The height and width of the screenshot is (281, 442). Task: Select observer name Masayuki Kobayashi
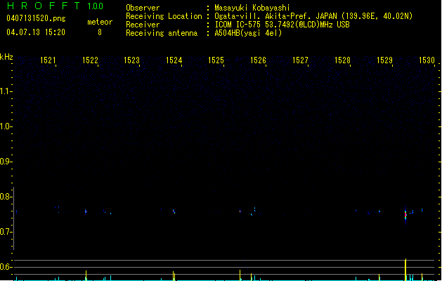pyautogui.click(x=252, y=8)
